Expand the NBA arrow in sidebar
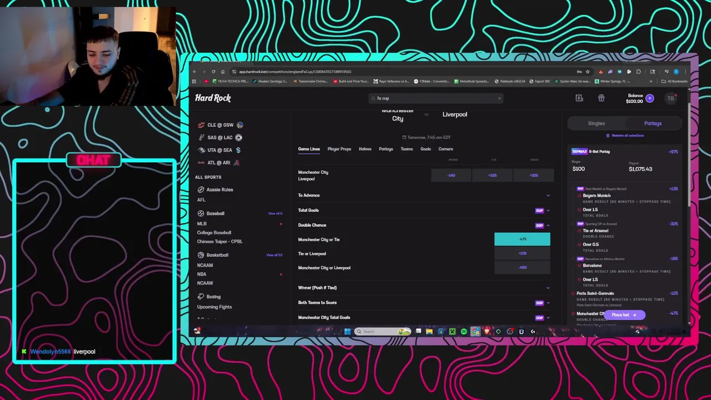This screenshot has height=400, width=711. point(281,274)
